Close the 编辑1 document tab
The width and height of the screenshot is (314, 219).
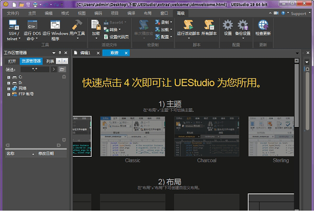click(98, 53)
